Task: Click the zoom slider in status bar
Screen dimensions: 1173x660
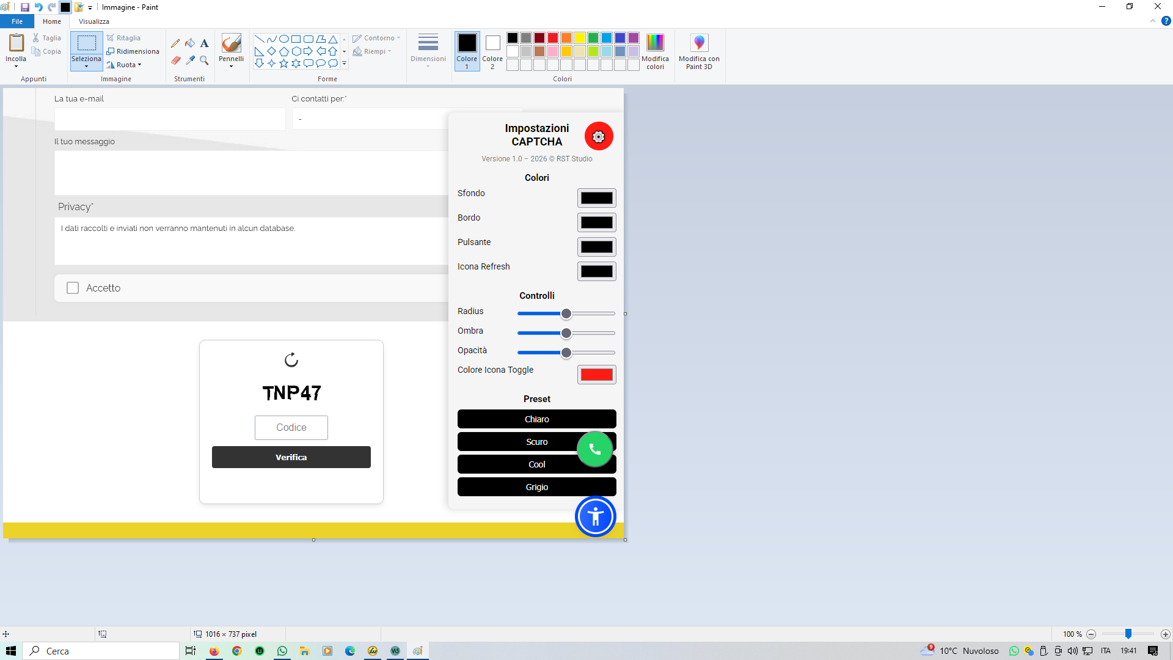Action: [x=1128, y=634]
